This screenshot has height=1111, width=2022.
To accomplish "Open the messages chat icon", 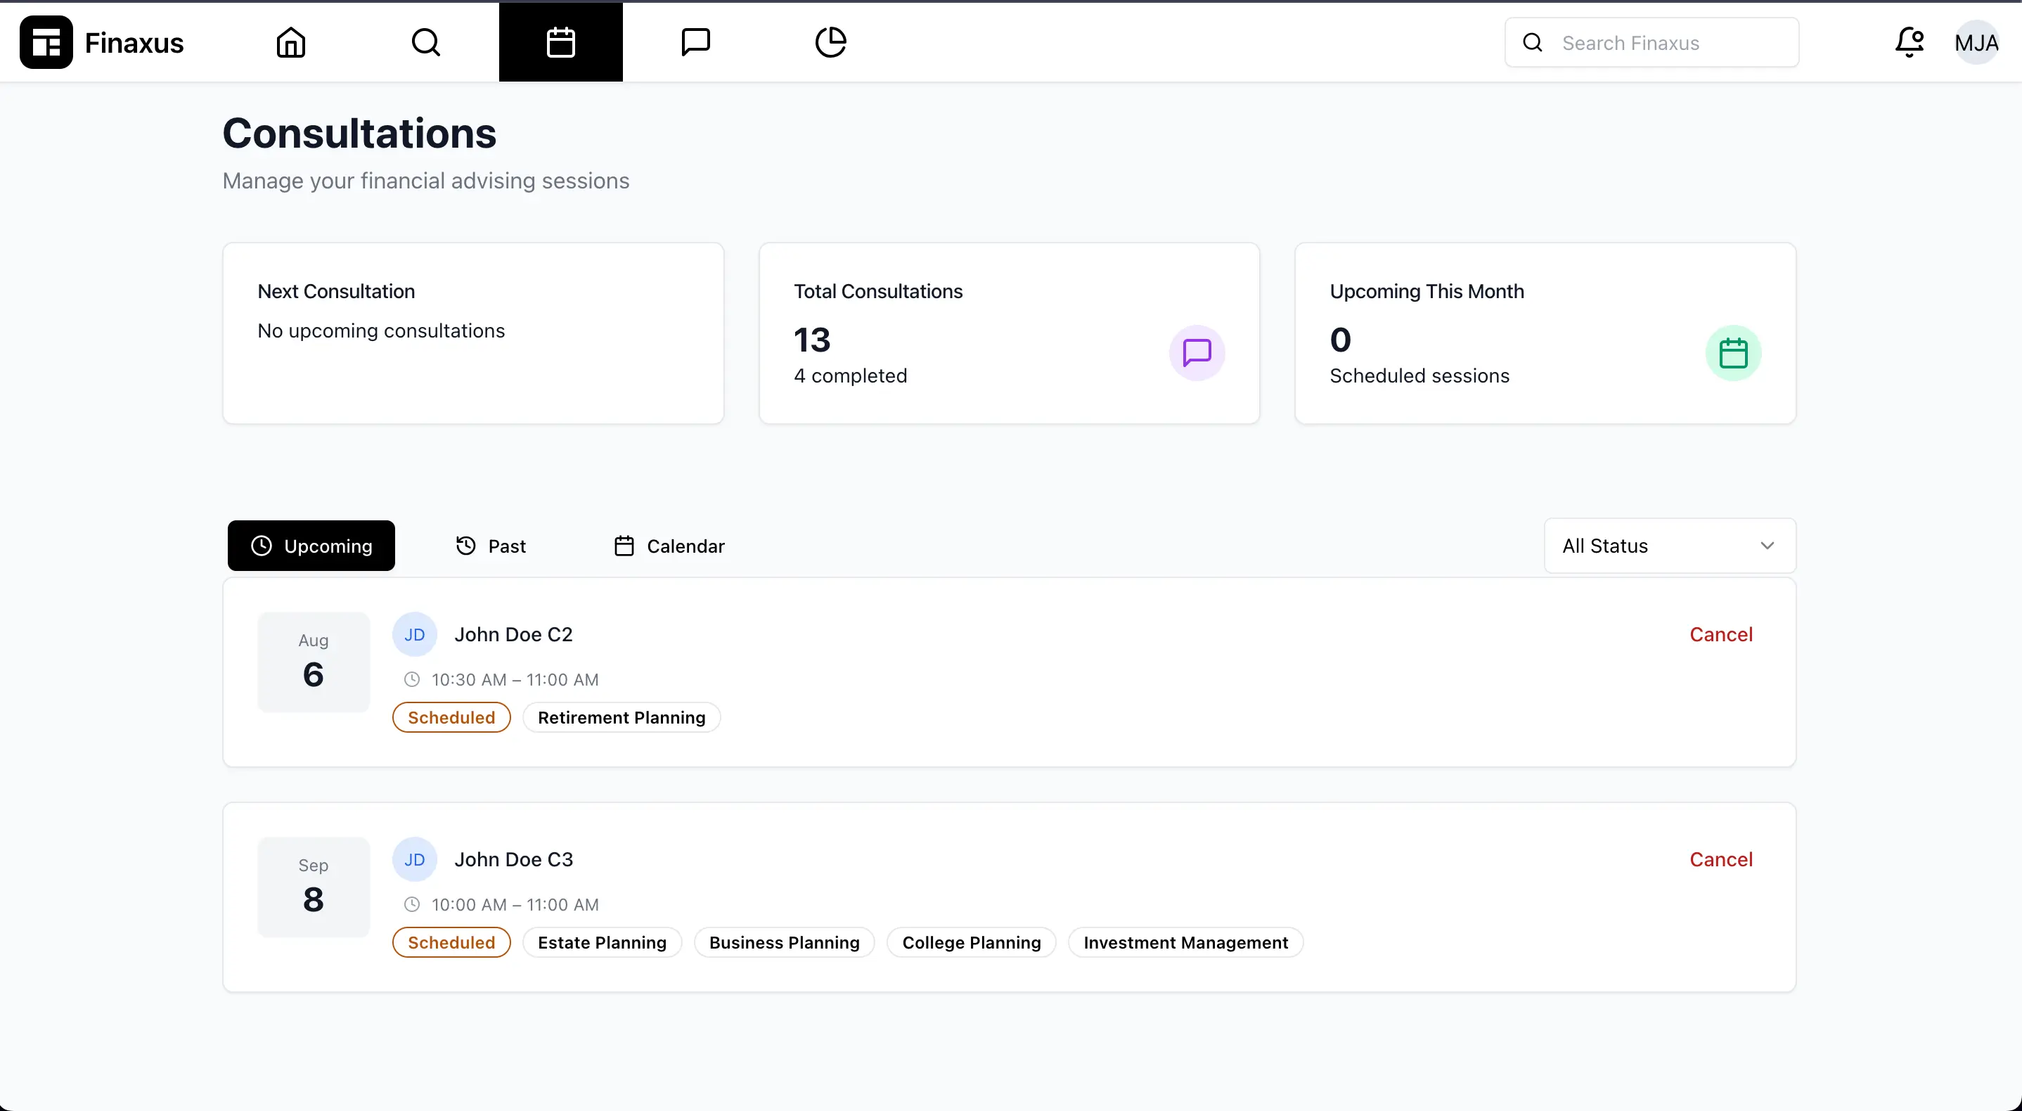I will 695,41.
